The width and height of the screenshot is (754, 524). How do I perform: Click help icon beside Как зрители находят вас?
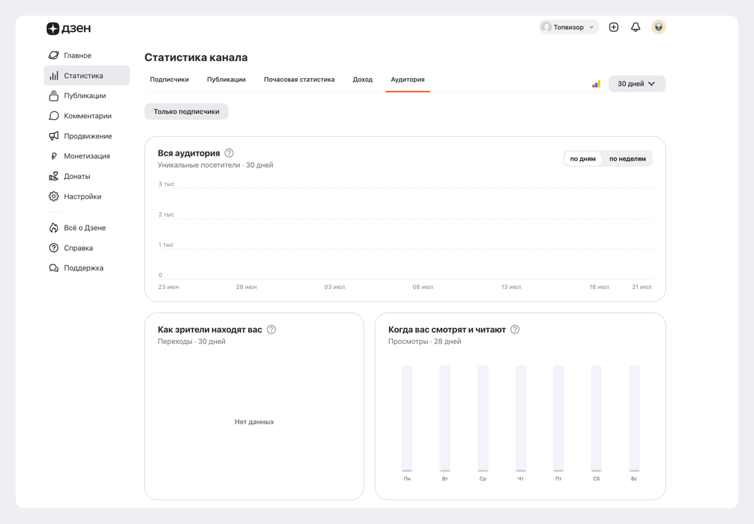[271, 330]
